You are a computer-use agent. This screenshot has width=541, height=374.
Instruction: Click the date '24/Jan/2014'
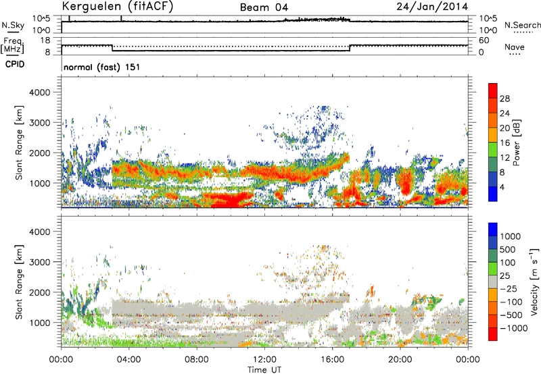pyautogui.click(x=432, y=7)
